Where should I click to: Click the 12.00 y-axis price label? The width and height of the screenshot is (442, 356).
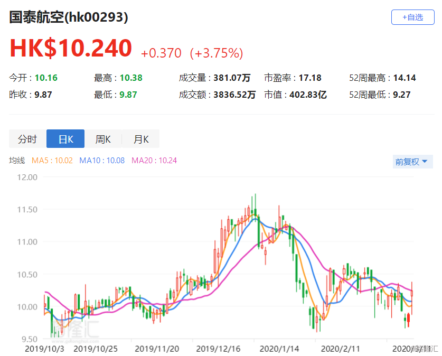tap(27, 177)
